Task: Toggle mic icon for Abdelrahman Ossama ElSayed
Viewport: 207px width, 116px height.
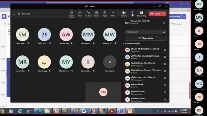Action: tap(165, 71)
